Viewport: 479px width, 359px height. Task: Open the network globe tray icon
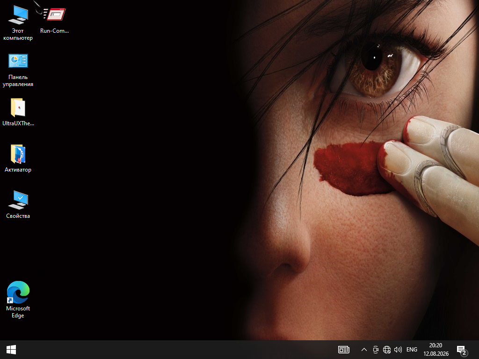(x=387, y=350)
